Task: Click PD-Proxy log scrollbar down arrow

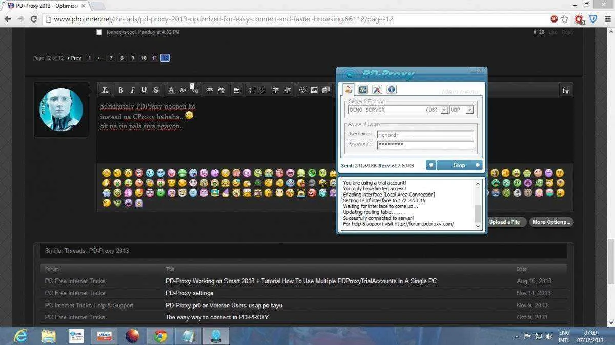Action: click(x=478, y=226)
